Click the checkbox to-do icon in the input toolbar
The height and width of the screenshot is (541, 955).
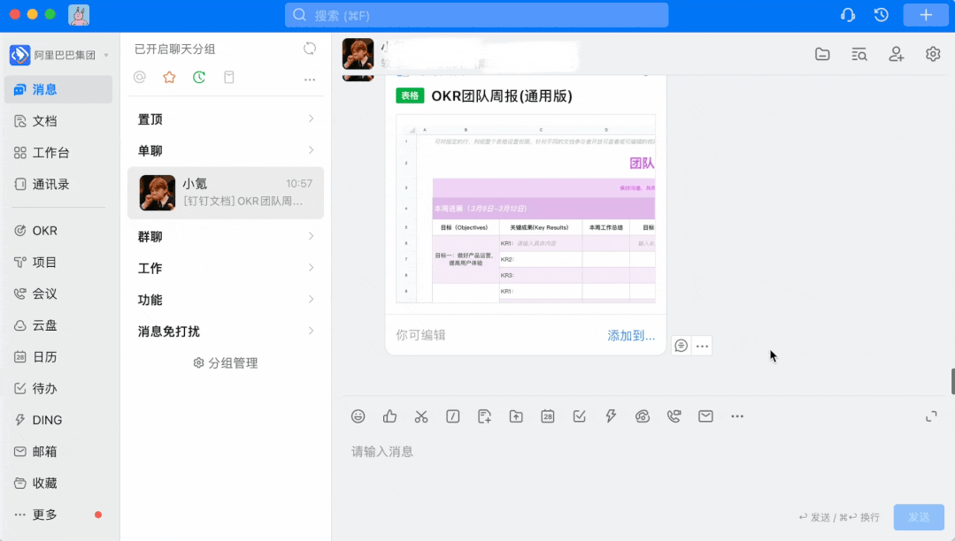(579, 416)
